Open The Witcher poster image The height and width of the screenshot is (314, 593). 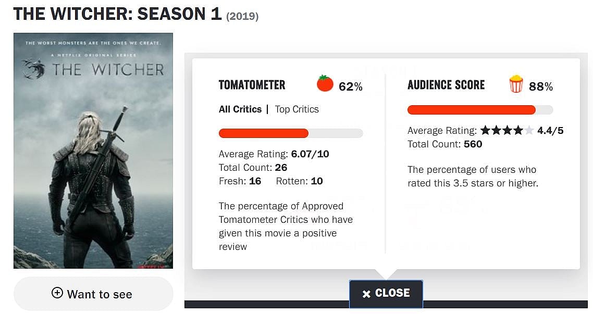point(93,151)
